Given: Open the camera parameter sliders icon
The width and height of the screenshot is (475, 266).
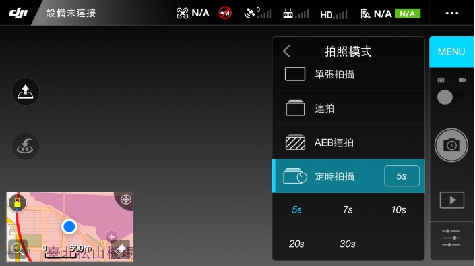Looking at the screenshot, I should click(x=451, y=238).
